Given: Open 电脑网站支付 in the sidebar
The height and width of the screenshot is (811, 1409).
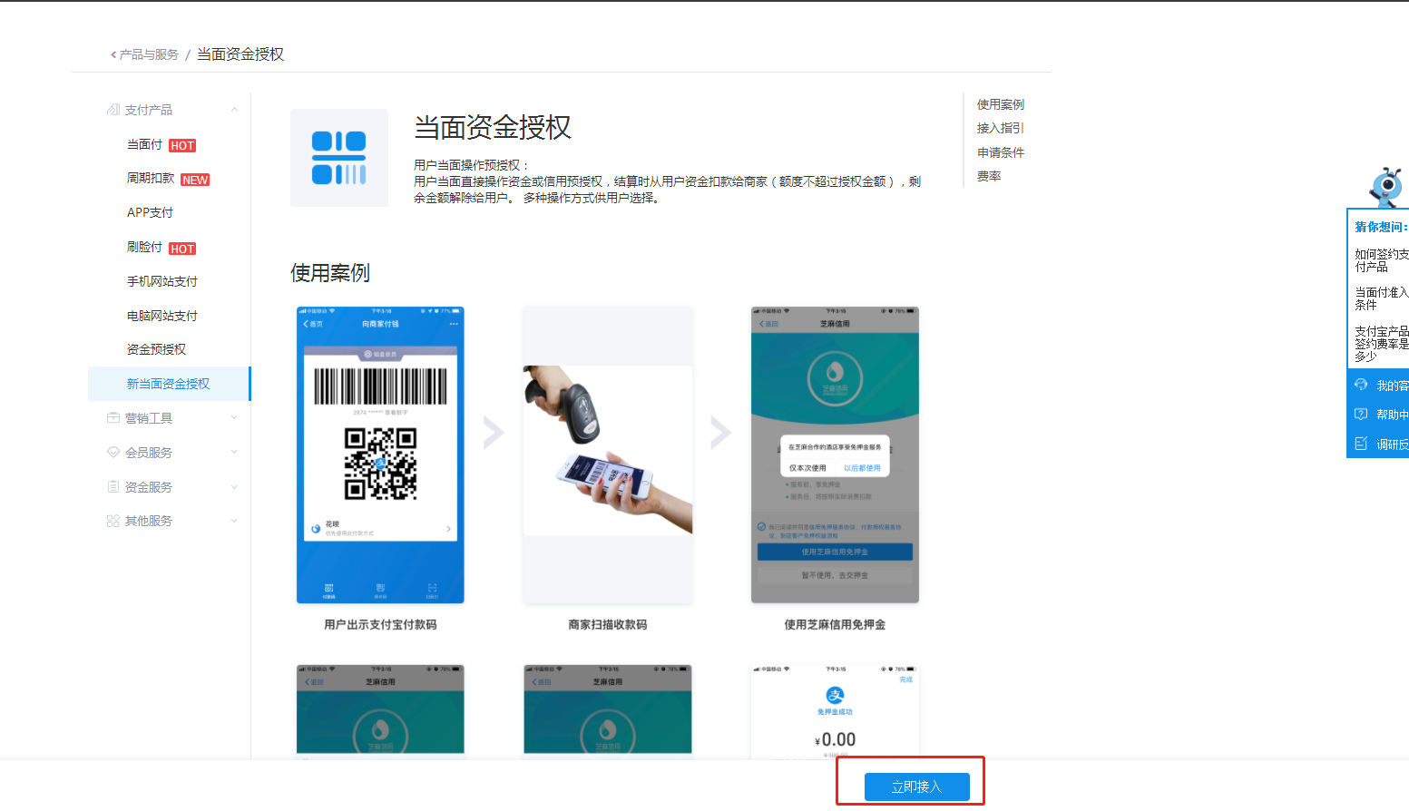Looking at the screenshot, I should [x=162, y=317].
